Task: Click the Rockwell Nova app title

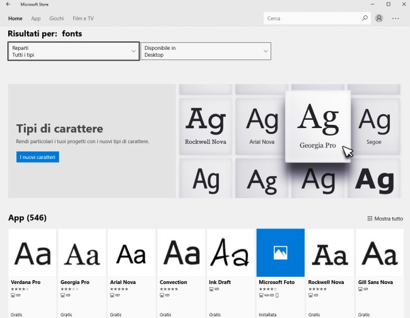Action: [326, 282]
